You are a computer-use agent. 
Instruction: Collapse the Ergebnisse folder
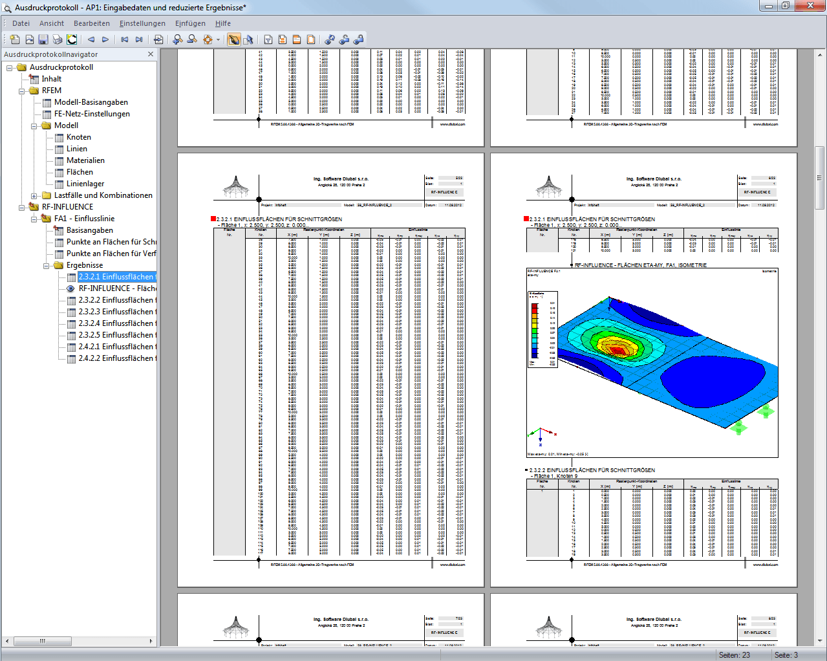(x=47, y=266)
